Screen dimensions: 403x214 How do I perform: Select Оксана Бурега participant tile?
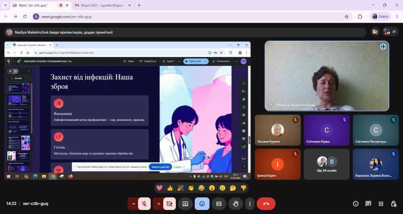tap(278, 130)
